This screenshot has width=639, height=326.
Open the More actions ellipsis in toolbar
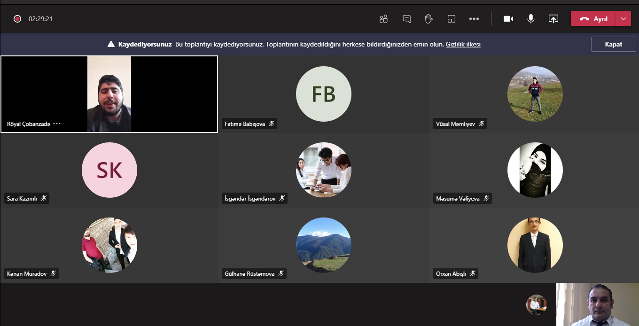coord(474,19)
